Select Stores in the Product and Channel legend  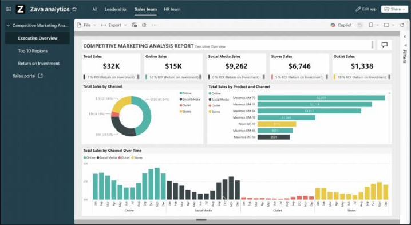[215, 112]
